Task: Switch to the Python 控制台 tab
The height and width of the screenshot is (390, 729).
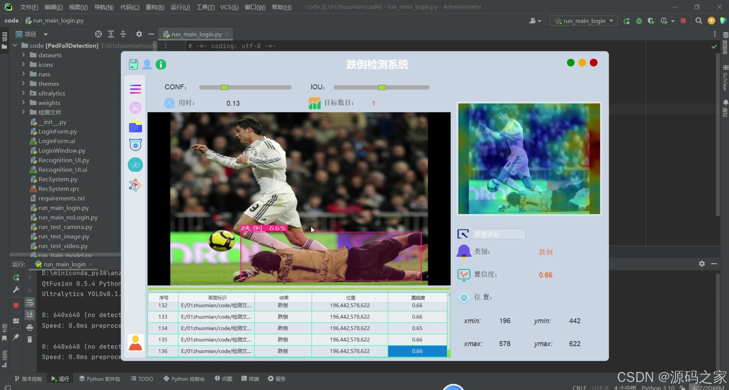Action: coord(184,379)
